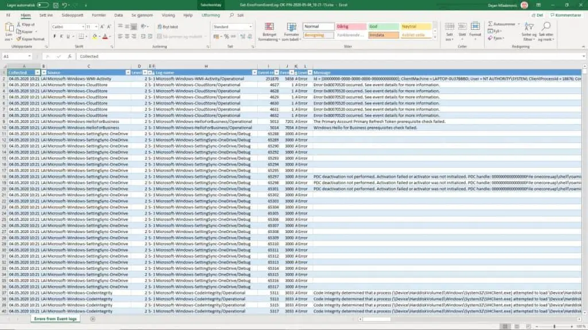588x330 pixels.
Task: Toggle the AutoSave (Lagre automatisk) switch
Action: 42,5
